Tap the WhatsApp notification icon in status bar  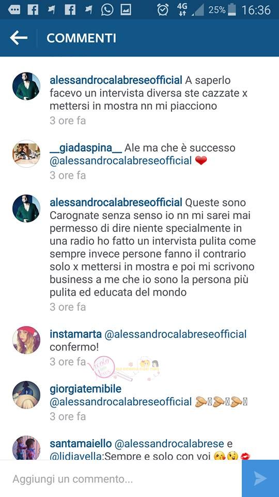pyautogui.click(x=107, y=10)
